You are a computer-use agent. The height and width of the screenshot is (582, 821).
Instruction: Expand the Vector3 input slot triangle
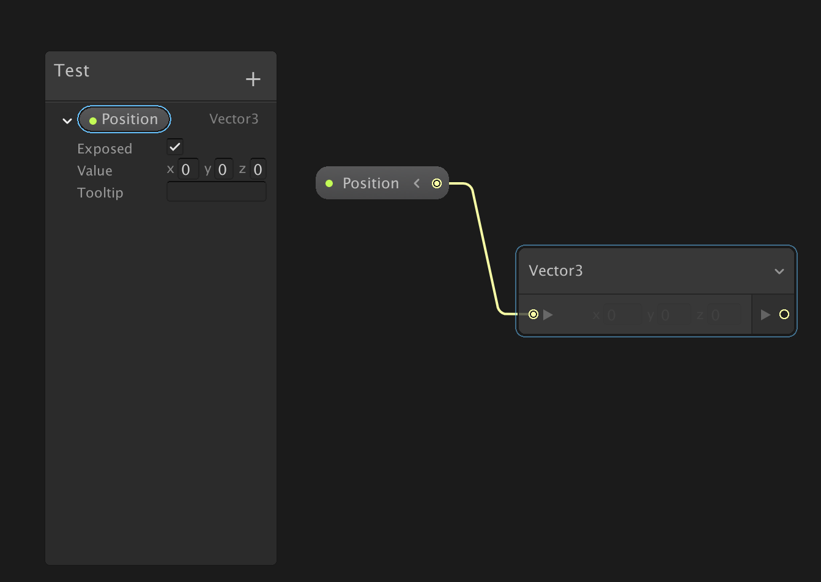tap(548, 315)
